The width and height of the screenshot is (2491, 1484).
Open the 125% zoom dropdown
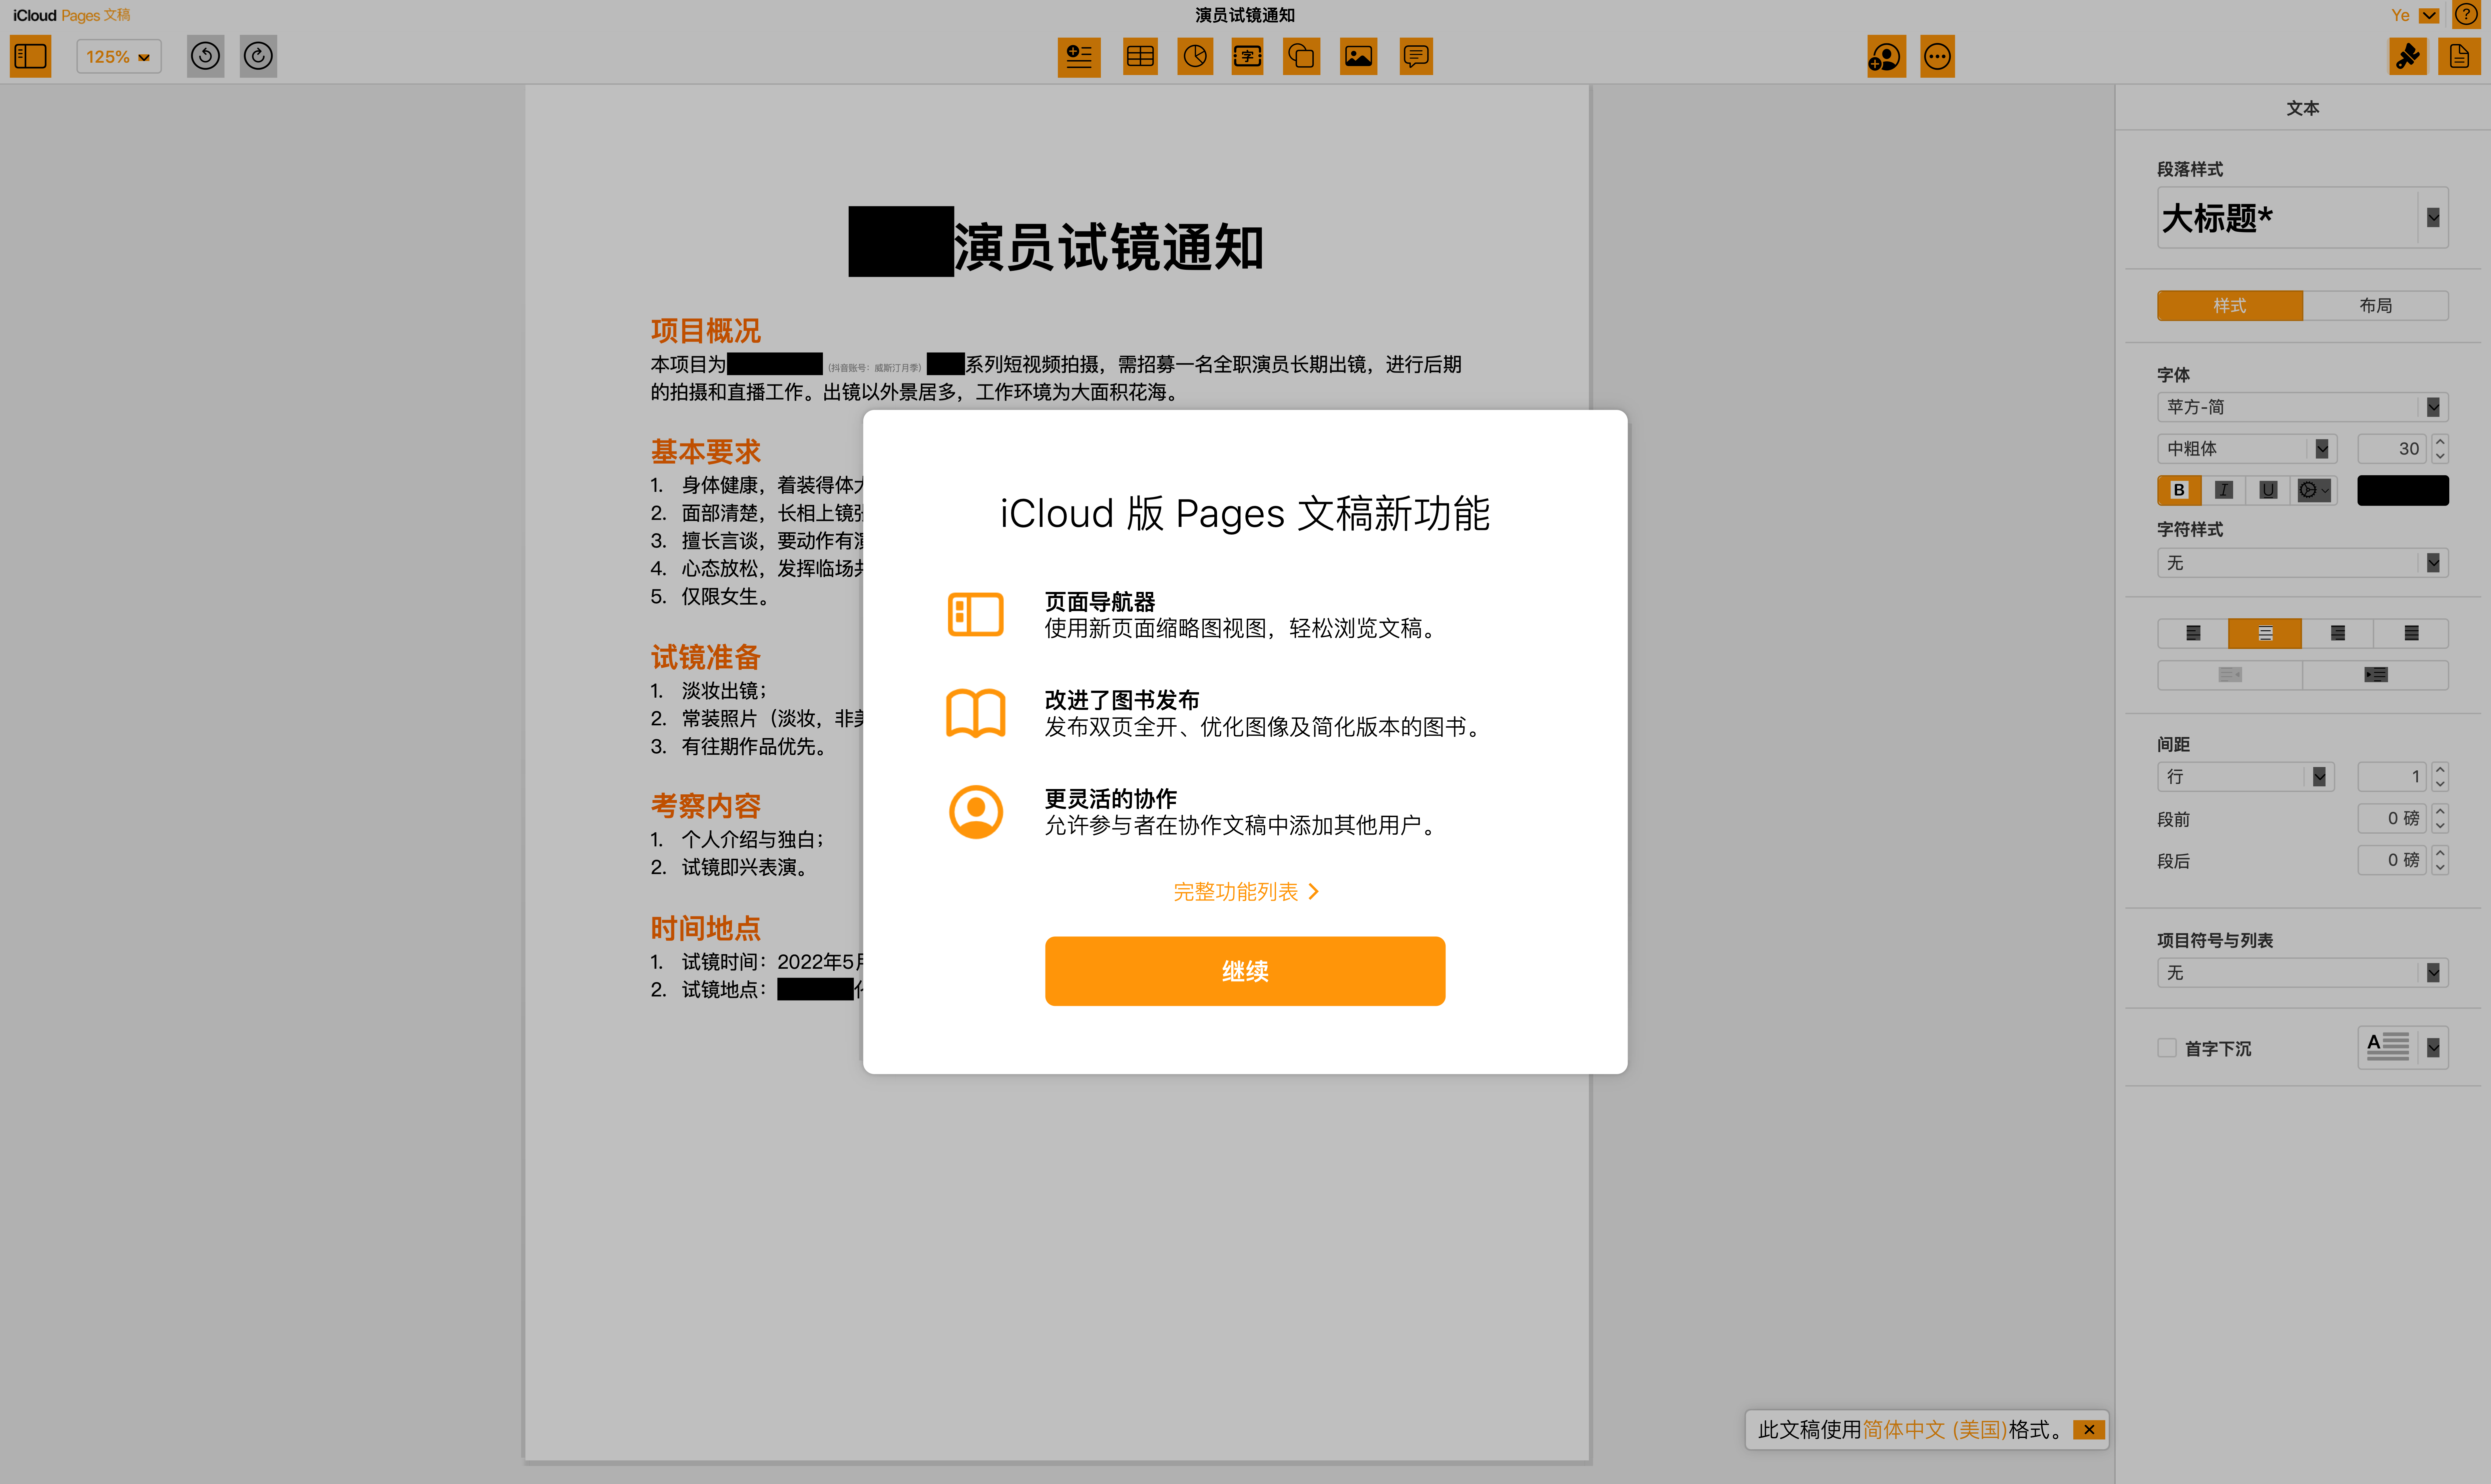click(x=118, y=56)
